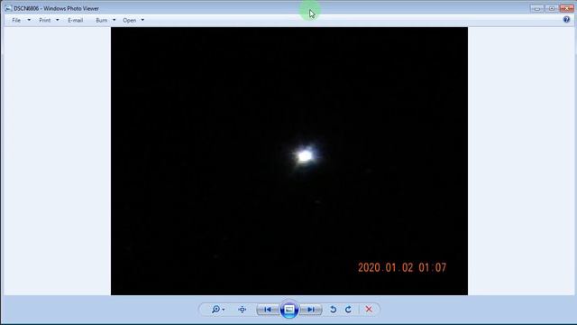Viewport: 577px width, 325px height.
Task: Rotate the photo counterclockwise
Action: pos(333,310)
